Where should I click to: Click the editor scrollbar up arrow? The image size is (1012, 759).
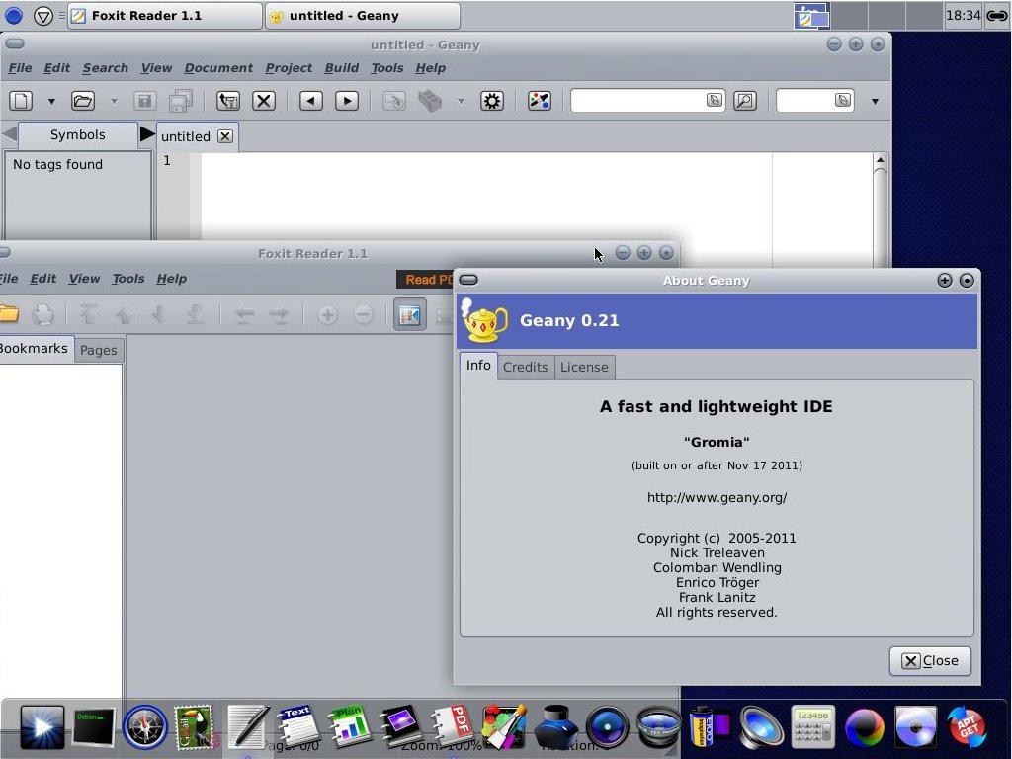click(x=880, y=159)
